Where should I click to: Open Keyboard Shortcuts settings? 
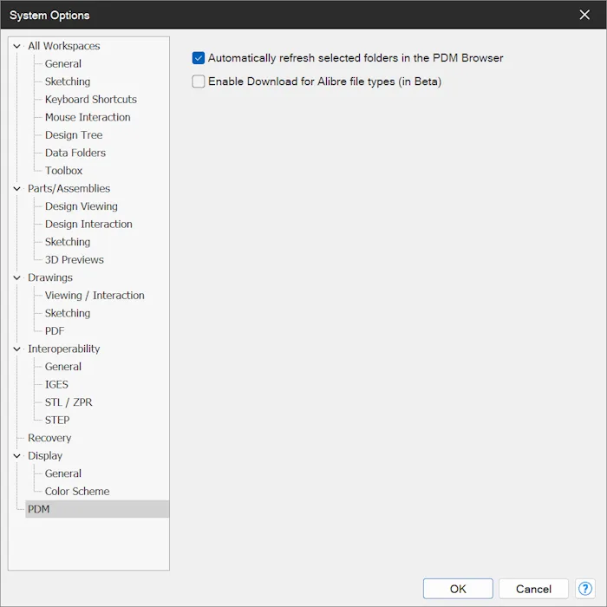[x=90, y=99]
